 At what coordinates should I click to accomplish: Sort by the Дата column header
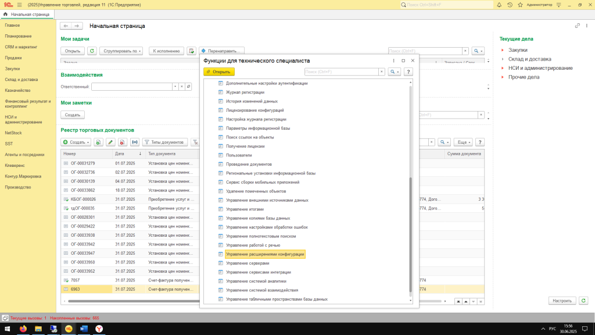pyautogui.click(x=128, y=154)
